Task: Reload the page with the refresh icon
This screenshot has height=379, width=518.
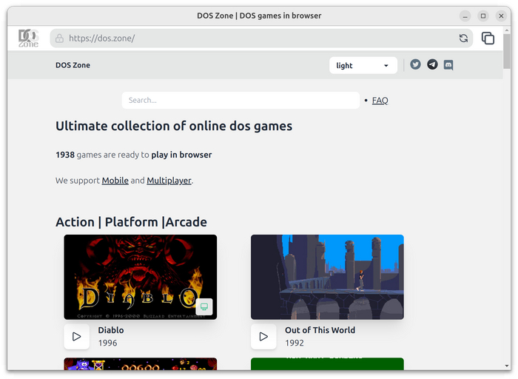Action: click(463, 38)
